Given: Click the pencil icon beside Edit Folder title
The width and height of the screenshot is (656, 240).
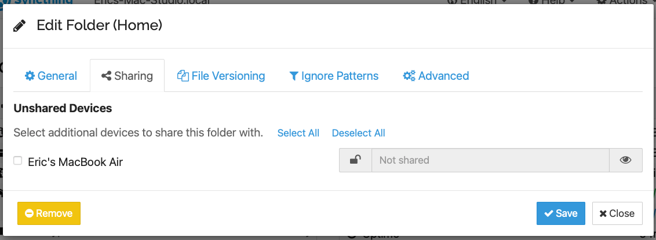Looking at the screenshot, I should [19, 26].
